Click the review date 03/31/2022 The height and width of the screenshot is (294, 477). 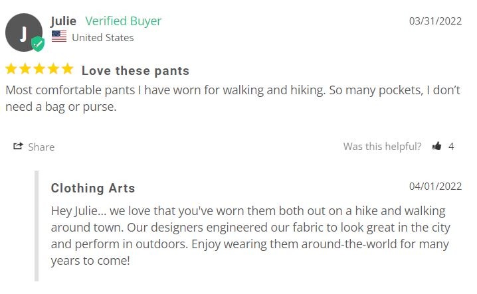pyautogui.click(x=435, y=21)
